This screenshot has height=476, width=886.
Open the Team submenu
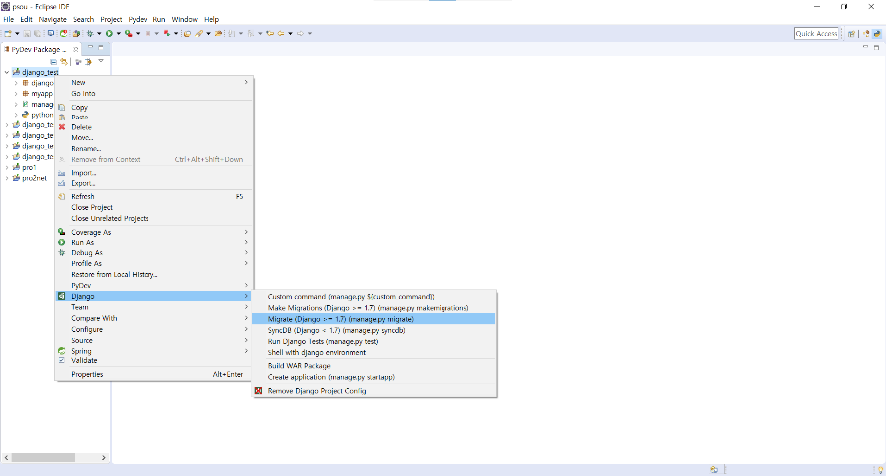point(153,307)
